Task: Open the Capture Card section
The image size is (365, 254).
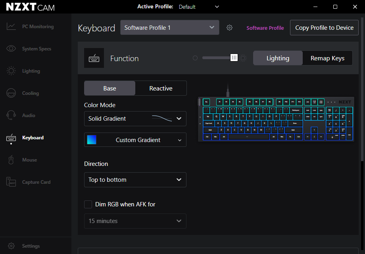Action: 11,182
